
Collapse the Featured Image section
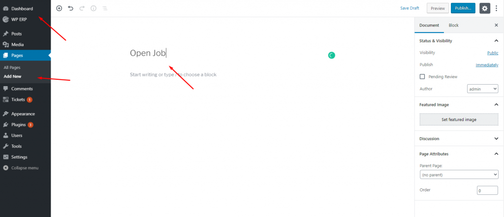coord(496,104)
